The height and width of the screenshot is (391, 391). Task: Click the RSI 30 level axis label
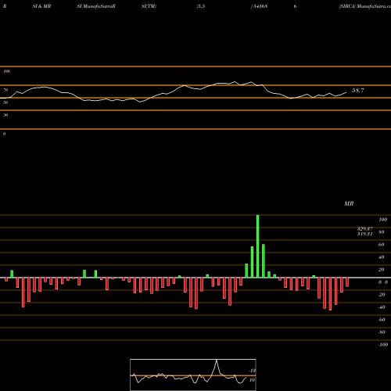(5, 115)
